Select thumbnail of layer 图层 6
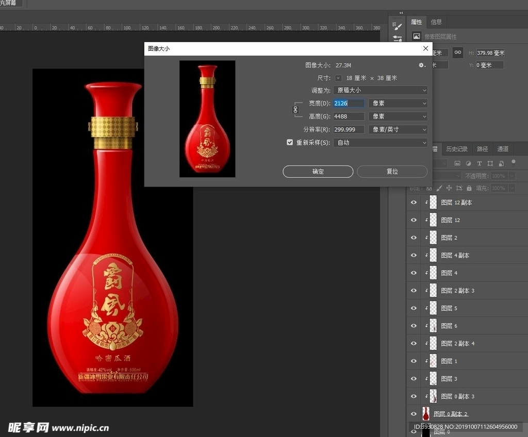The width and height of the screenshot is (528, 437). coord(433,326)
